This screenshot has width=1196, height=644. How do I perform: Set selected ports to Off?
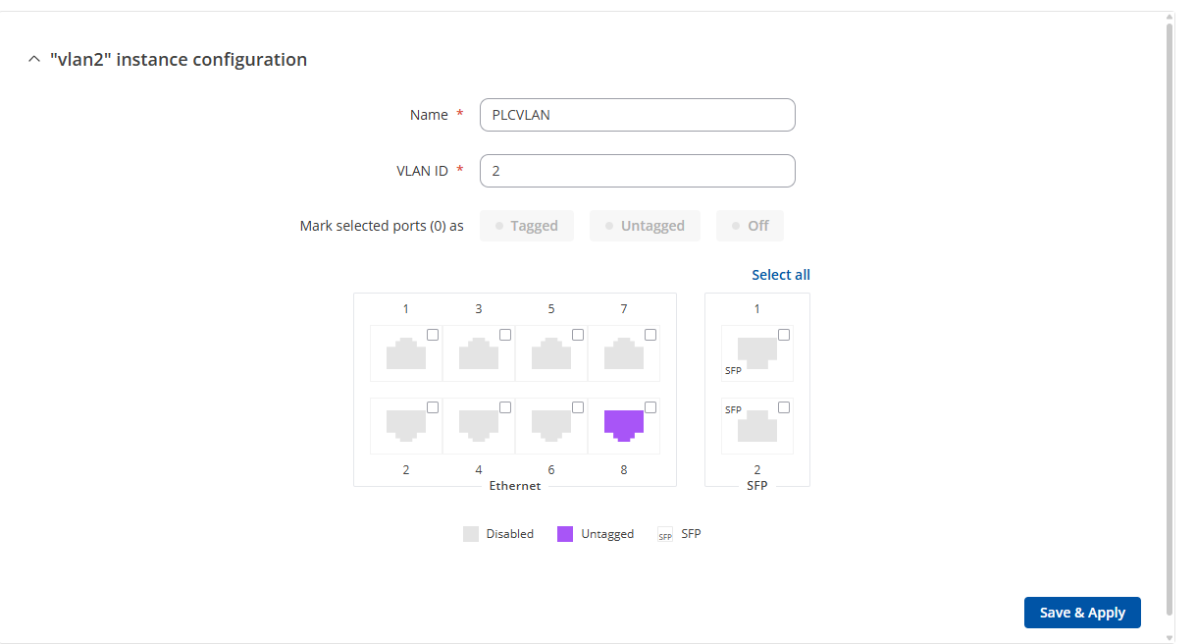click(x=750, y=226)
